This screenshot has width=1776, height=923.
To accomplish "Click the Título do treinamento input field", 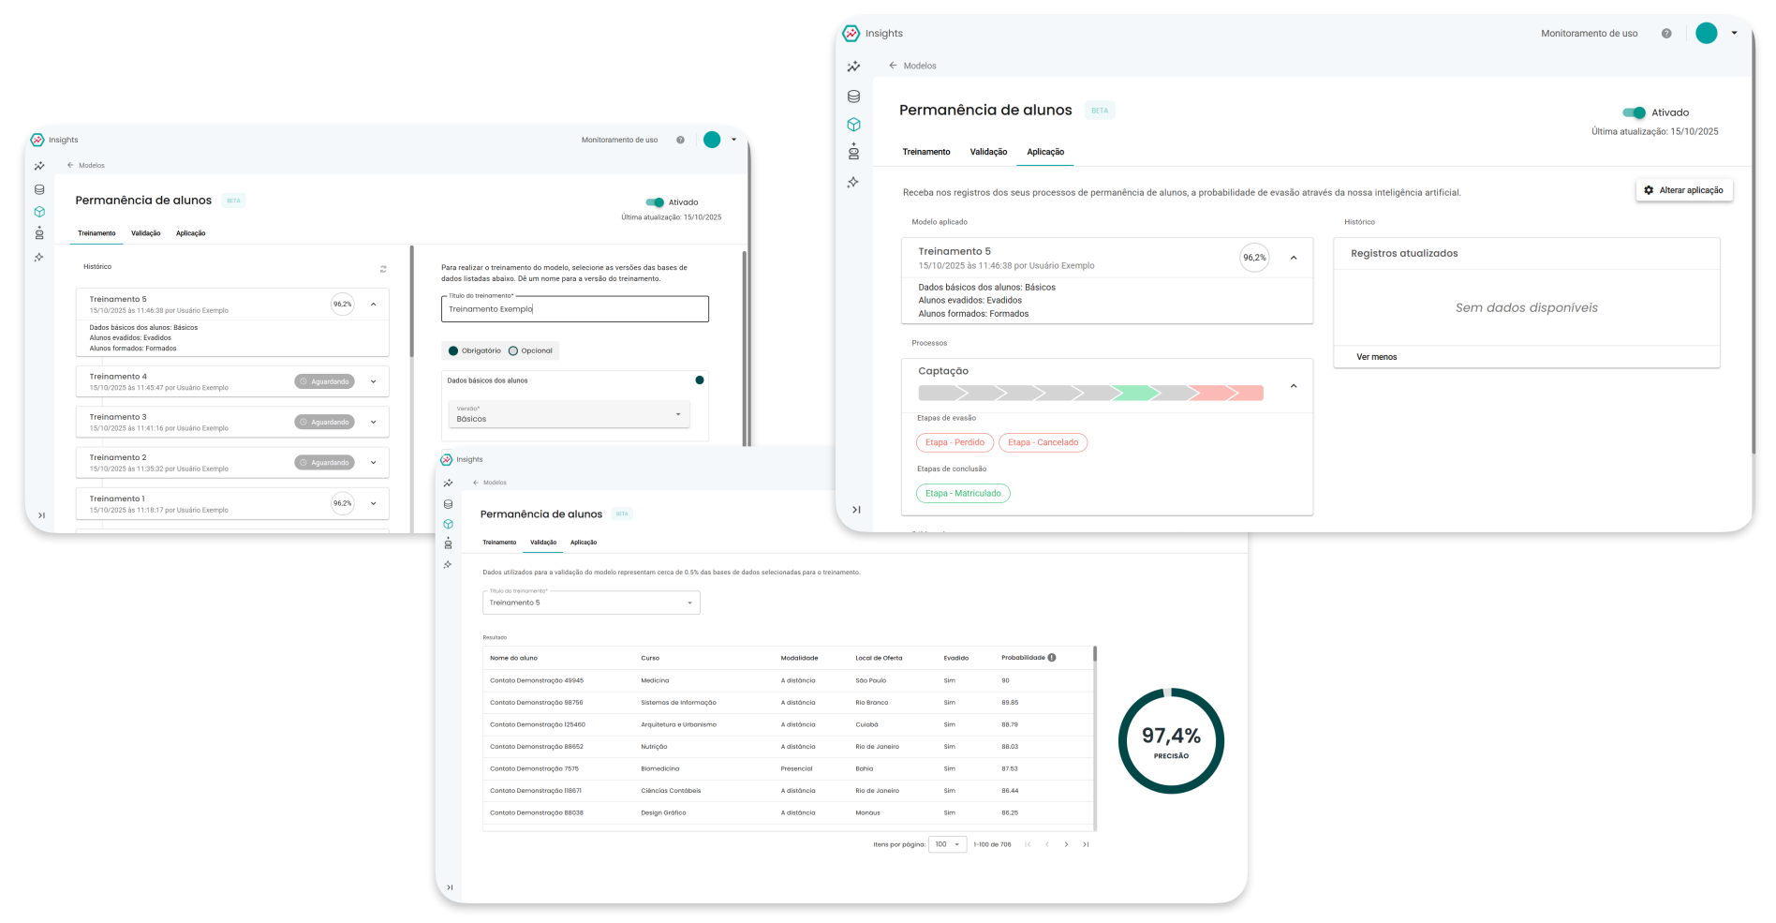I will [574, 309].
